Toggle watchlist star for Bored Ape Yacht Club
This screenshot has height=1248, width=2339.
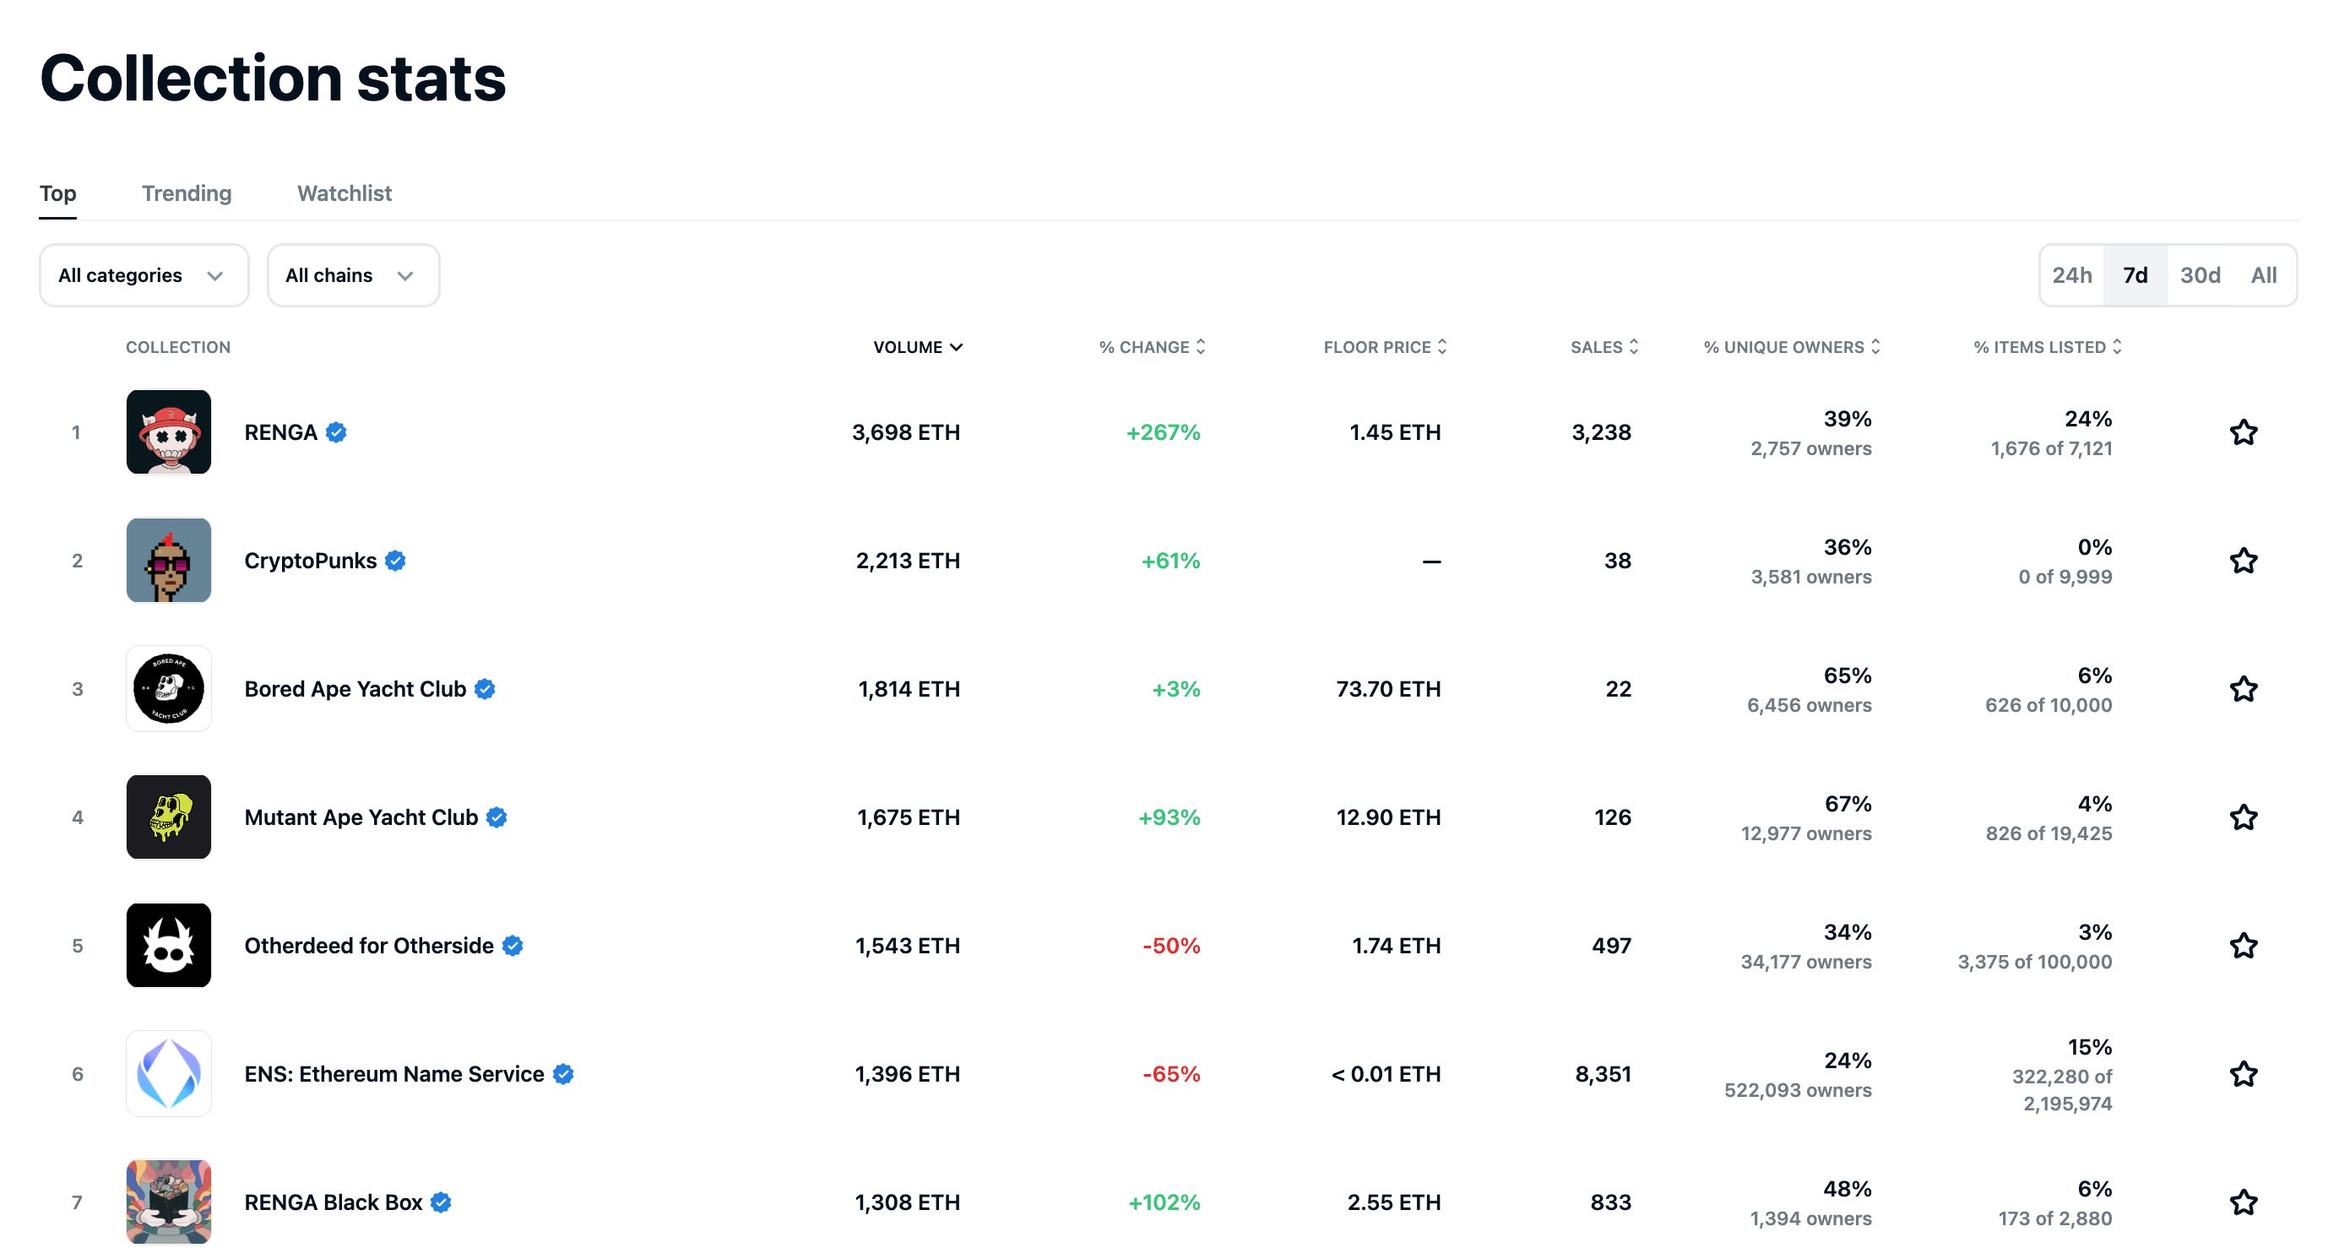click(x=2243, y=688)
